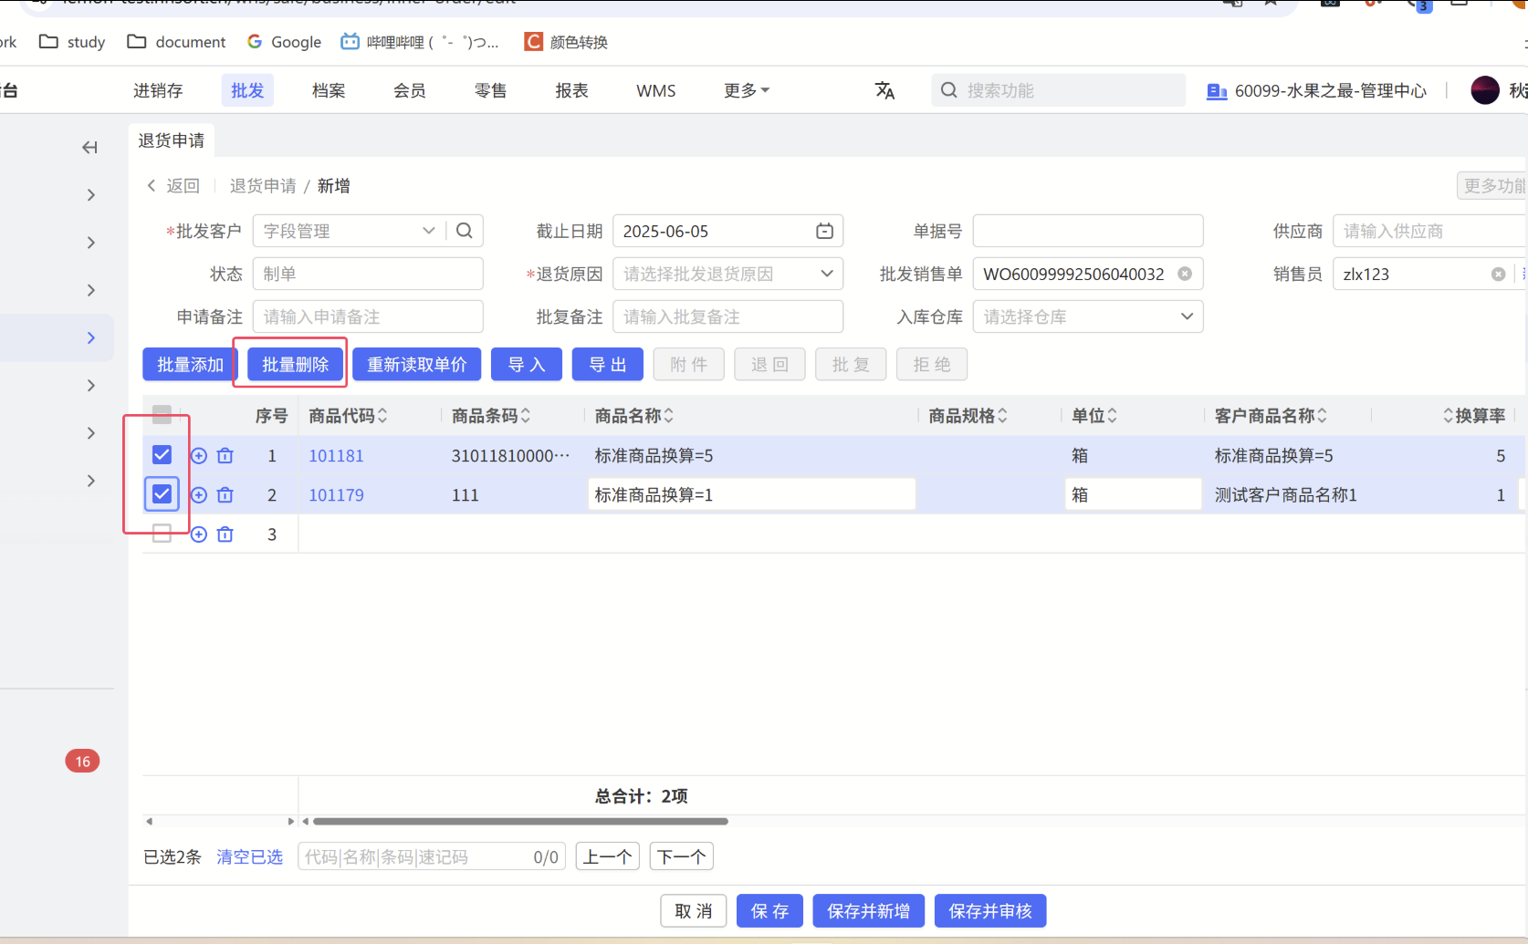Delete row 2 with its trash icon
Screen dimensions: 1528x944
[x=225, y=494]
